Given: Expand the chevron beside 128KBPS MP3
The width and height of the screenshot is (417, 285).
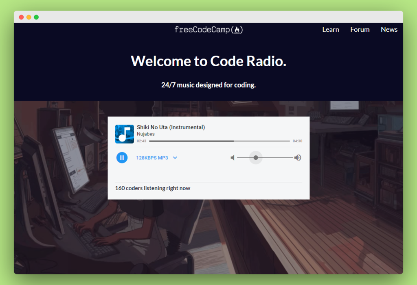Looking at the screenshot, I should [175, 158].
